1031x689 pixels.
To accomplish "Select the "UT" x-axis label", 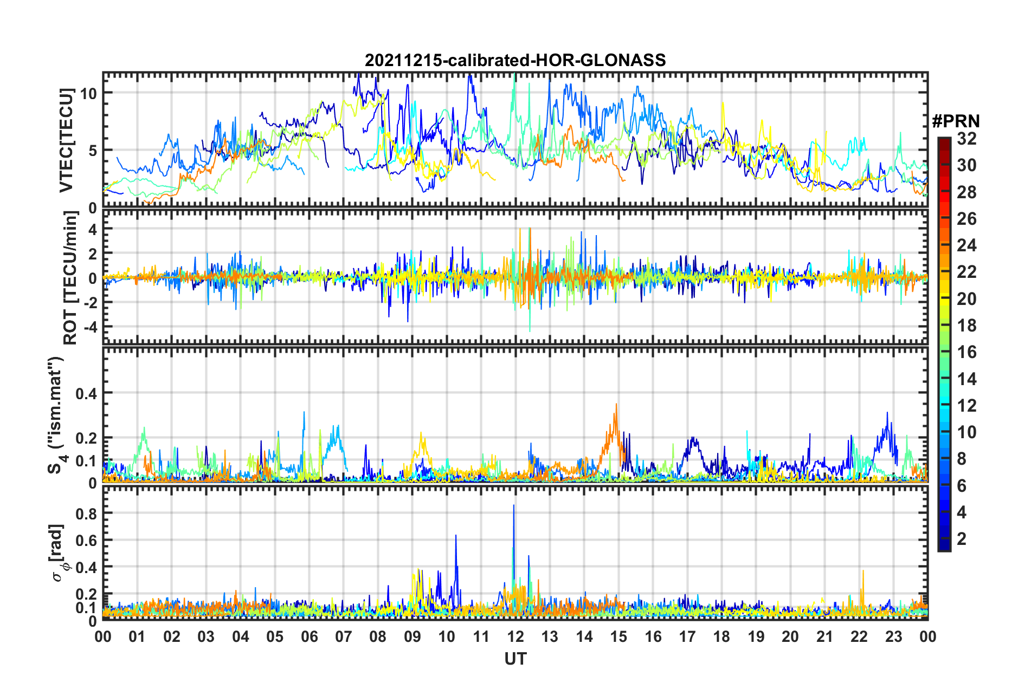I will 515,659.
